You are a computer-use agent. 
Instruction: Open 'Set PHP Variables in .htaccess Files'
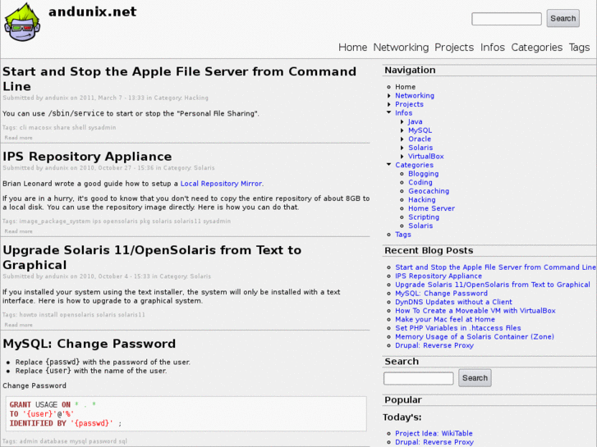pyautogui.click(x=458, y=328)
